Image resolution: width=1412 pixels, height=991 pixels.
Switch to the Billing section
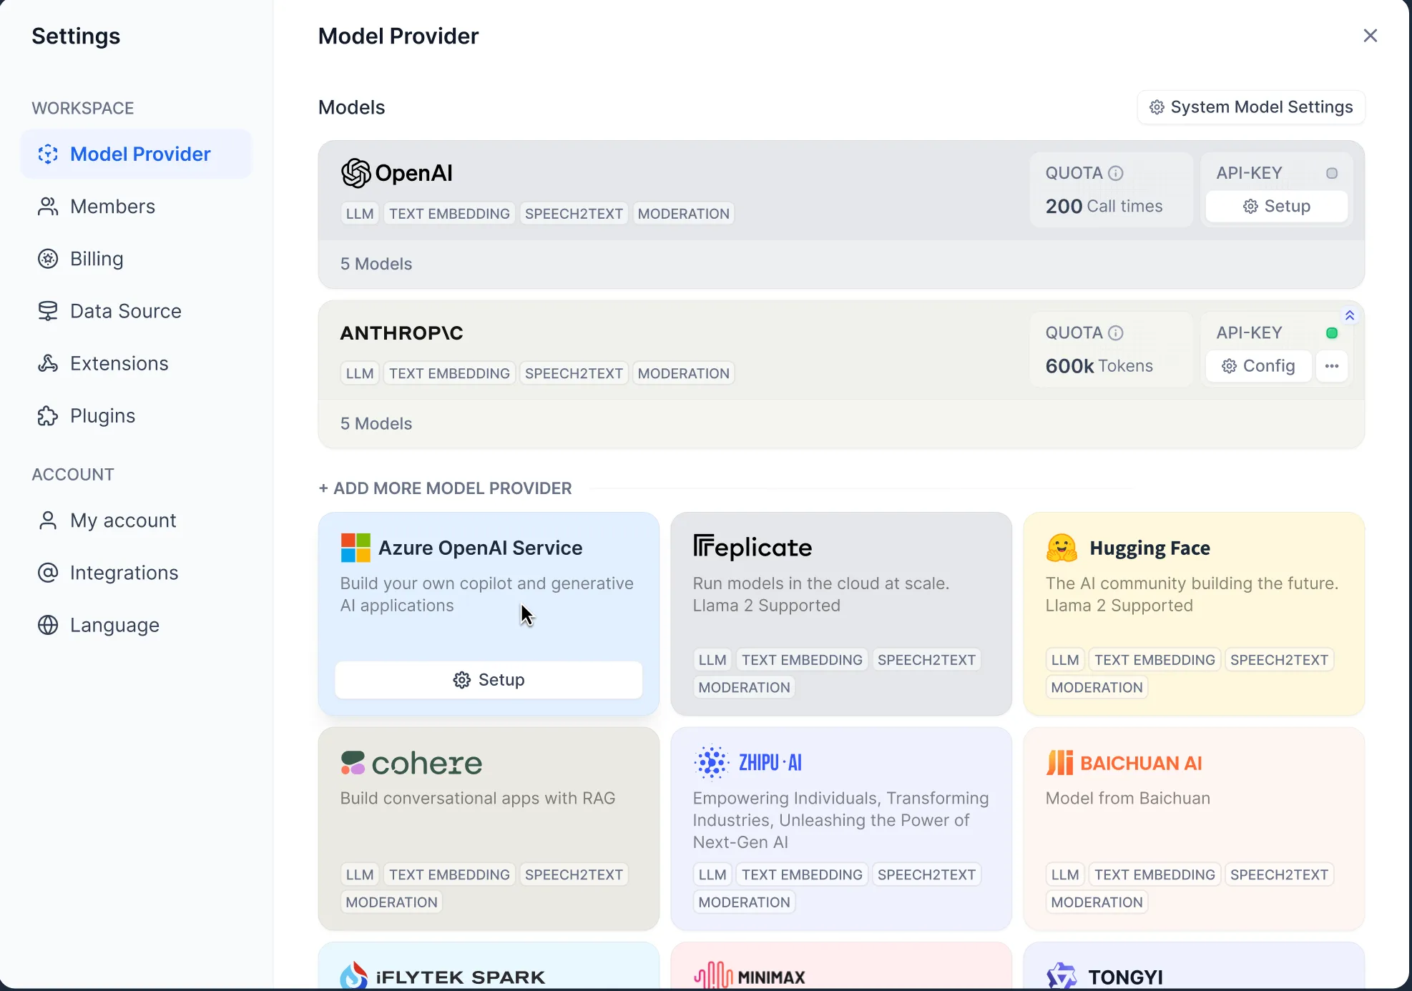coord(97,259)
